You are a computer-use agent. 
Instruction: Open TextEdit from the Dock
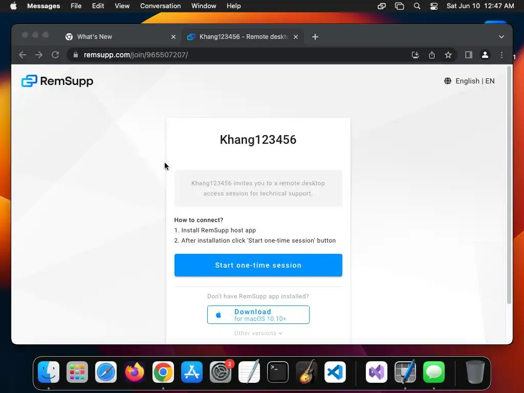tap(249, 372)
